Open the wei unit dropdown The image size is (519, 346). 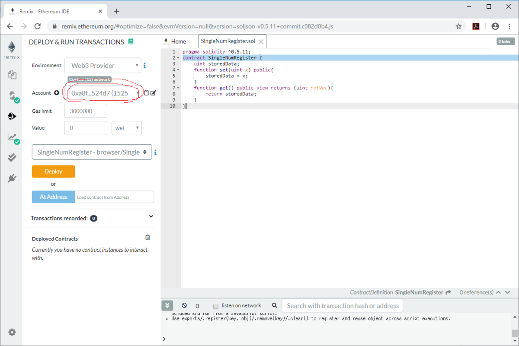tap(126, 128)
